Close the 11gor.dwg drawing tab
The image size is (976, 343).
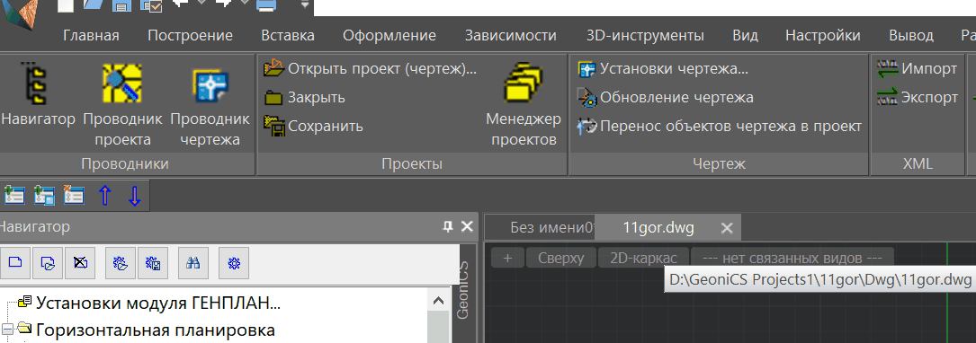pyautogui.click(x=727, y=228)
